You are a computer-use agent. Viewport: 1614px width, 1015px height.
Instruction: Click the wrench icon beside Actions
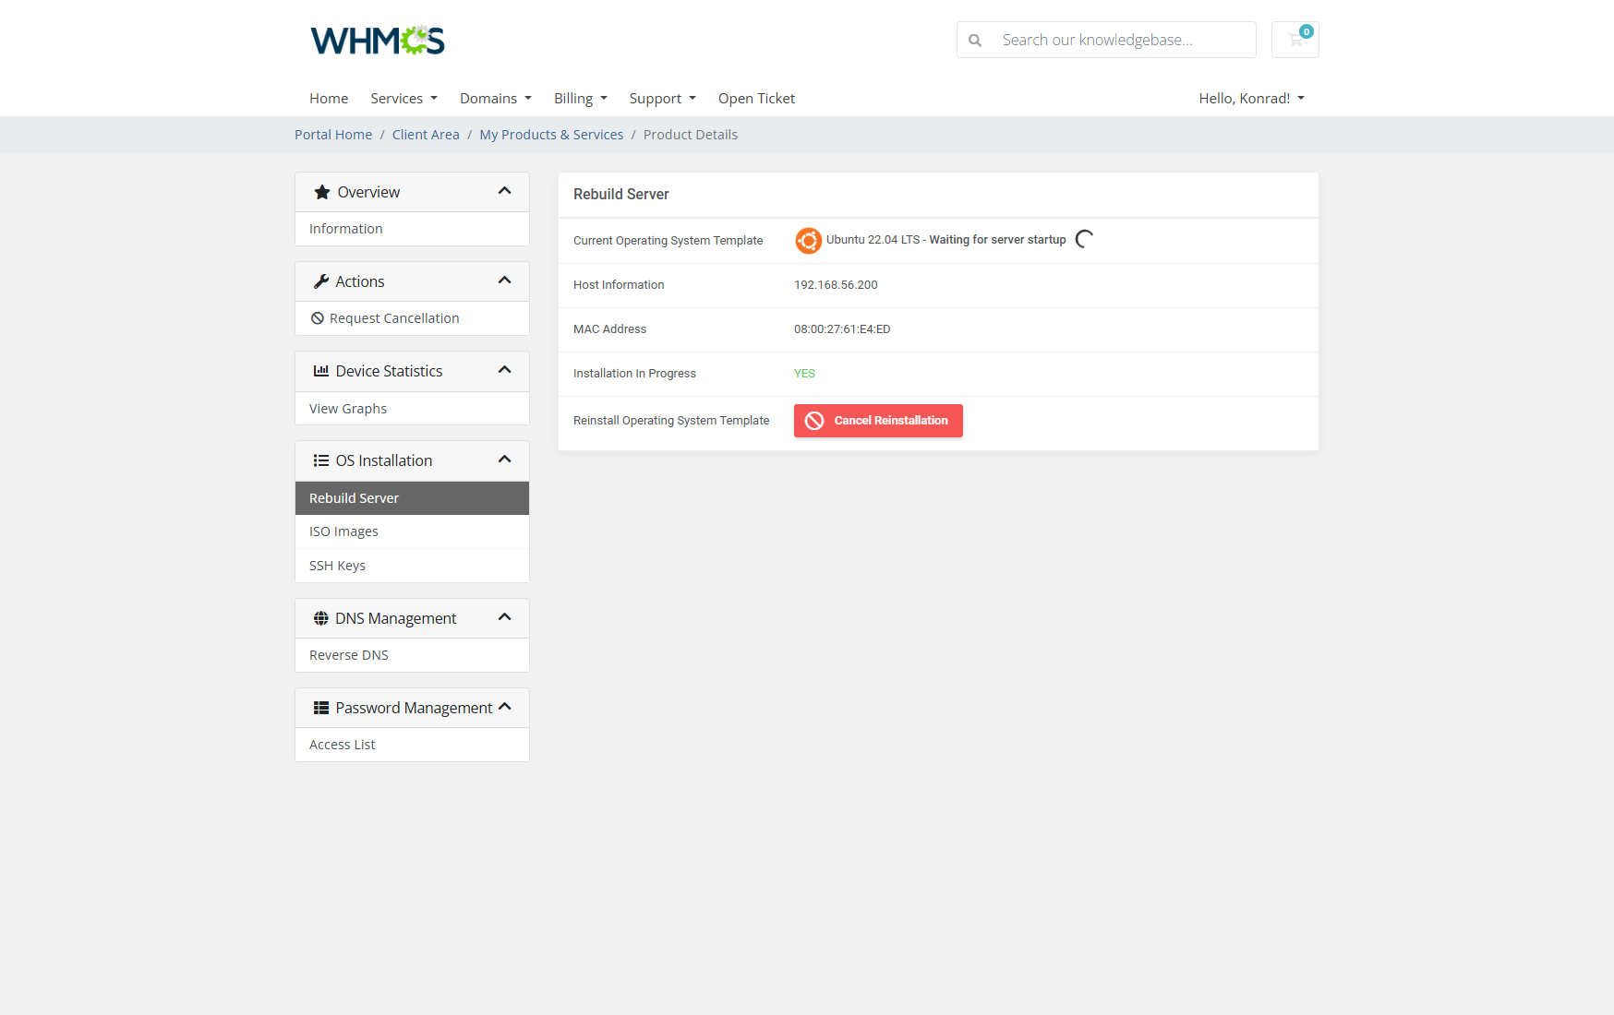321,281
